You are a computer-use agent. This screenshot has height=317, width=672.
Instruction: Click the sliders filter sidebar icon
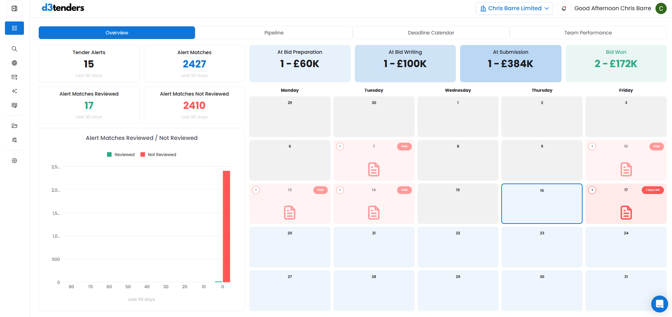coord(14,140)
